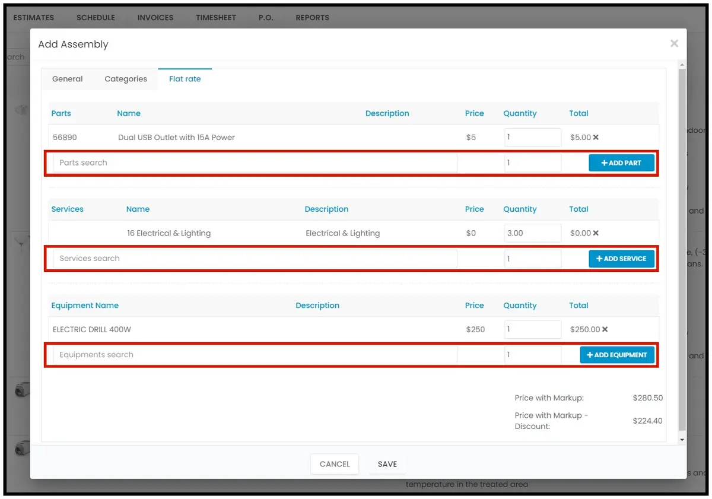The height and width of the screenshot is (499, 712).
Task: Remove the ELECTRIC DRILL 400W equipment row
Action: (x=605, y=330)
